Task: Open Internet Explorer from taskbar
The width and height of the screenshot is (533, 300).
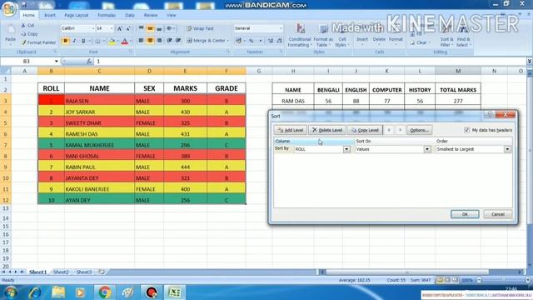Action: [x=35, y=292]
